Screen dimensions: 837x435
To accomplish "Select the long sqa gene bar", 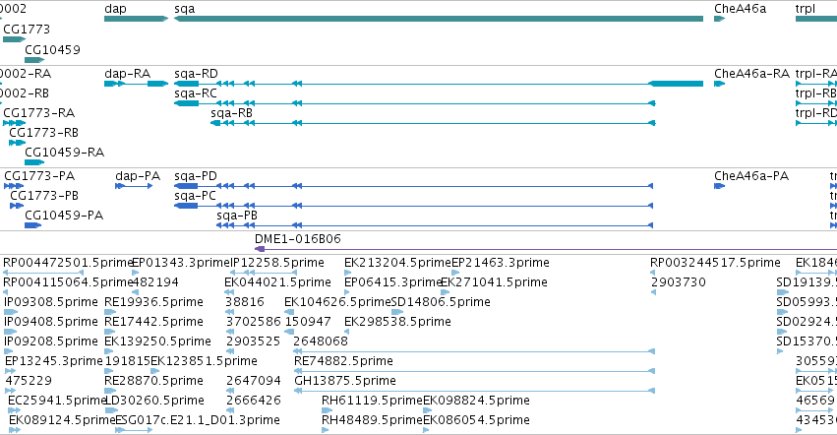I will [439, 19].
